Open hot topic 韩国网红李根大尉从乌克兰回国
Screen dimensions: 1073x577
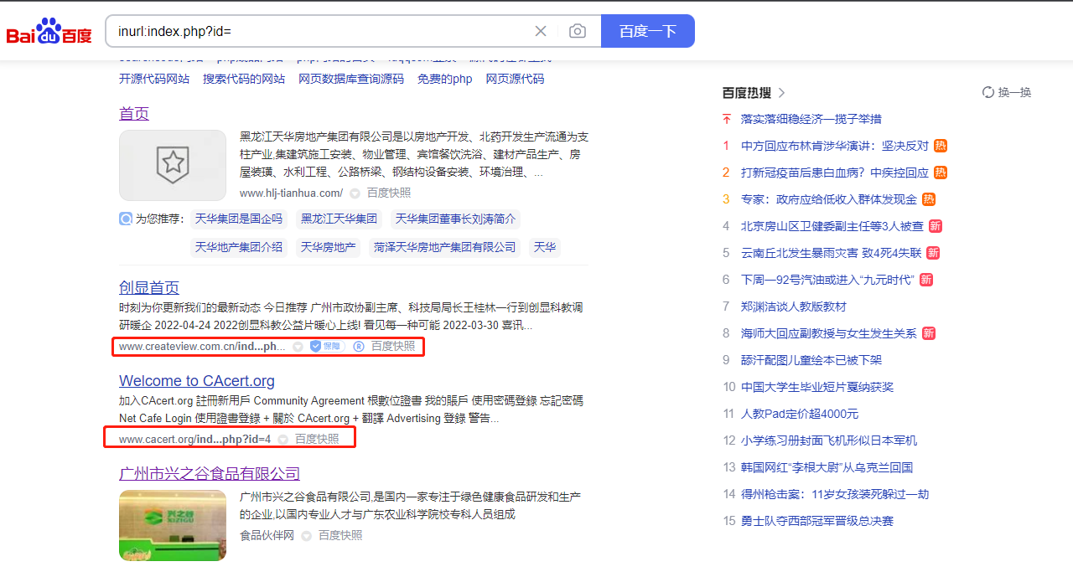coord(827,467)
